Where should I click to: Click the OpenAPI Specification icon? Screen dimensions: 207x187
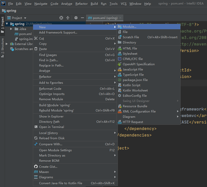coord(120,64)
